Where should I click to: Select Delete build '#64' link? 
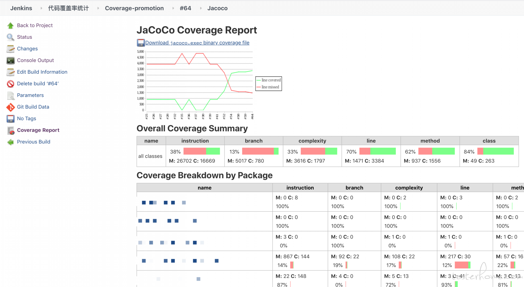(x=38, y=84)
